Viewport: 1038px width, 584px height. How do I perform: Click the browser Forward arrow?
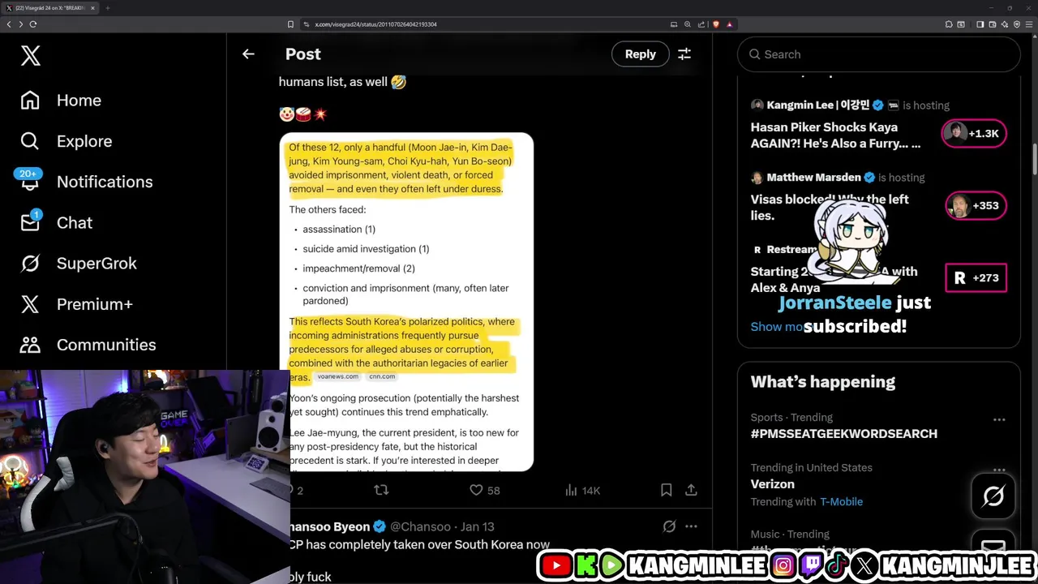pyautogui.click(x=20, y=24)
